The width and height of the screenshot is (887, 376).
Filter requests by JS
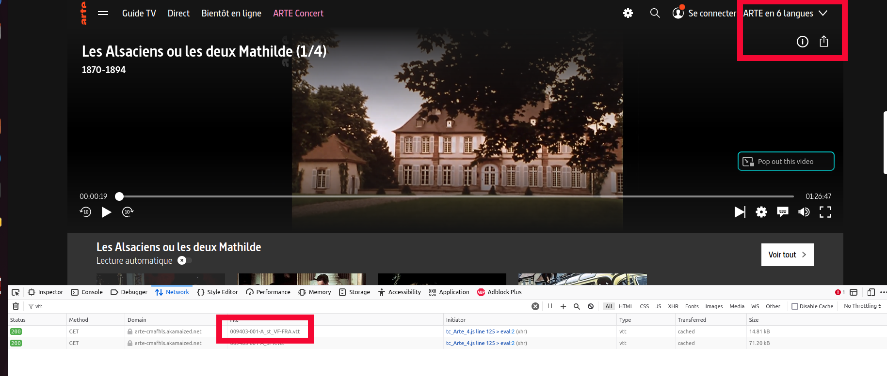pyautogui.click(x=658, y=306)
